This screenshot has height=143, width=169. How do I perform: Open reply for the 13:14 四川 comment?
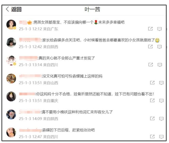160,65
